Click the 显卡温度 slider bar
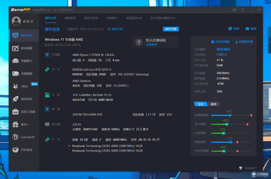Image resolution: width=271 pixels, height=179 pixels. point(231,124)
